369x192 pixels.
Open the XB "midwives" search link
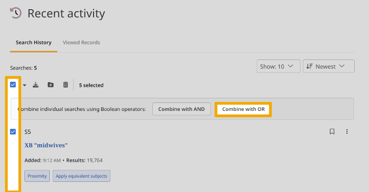pyautogui.click(x=46, y=145)
